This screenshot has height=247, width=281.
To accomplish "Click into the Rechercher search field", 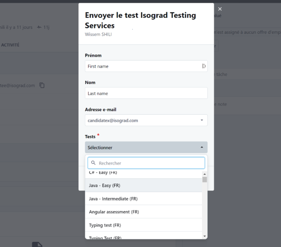I will click(x=146, y=163).
